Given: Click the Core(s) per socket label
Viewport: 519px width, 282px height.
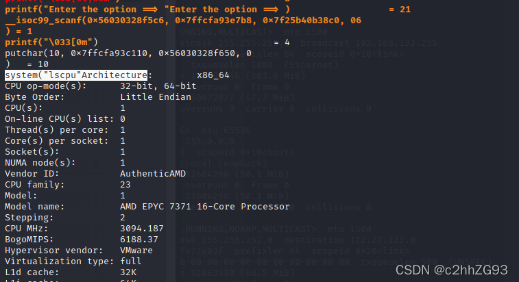Looking at the screenshot, I should click(57, 140).
